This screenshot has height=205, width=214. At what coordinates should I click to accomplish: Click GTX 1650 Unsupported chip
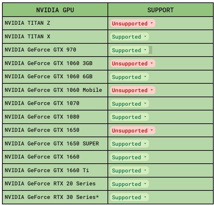[133, 131]
